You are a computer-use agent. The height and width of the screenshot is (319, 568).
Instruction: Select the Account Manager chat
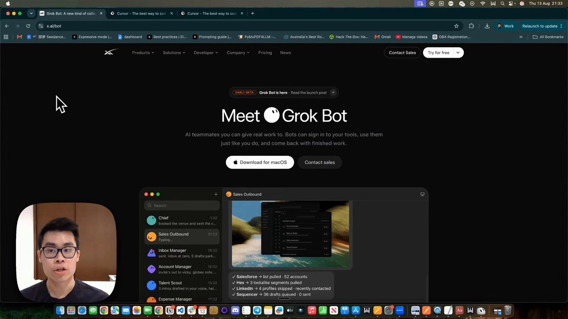tap(182, 269)
